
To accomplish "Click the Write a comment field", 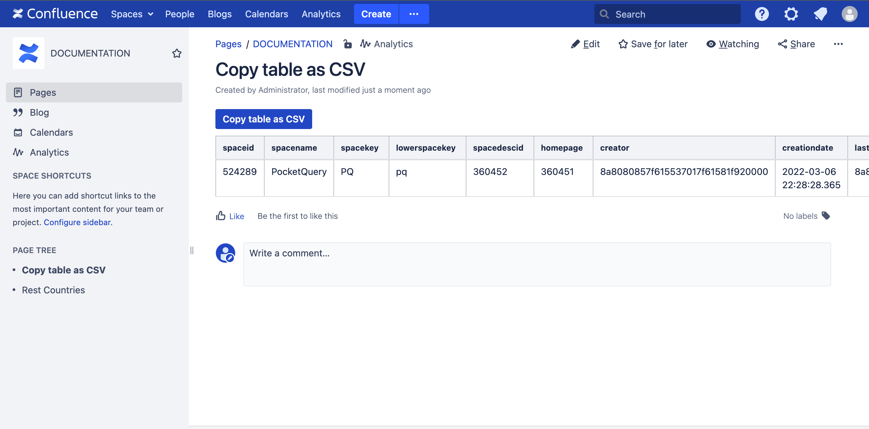I will pyautogui.click(x=536, y=264).
